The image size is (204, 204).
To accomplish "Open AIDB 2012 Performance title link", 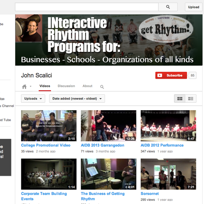I will 162,145.
